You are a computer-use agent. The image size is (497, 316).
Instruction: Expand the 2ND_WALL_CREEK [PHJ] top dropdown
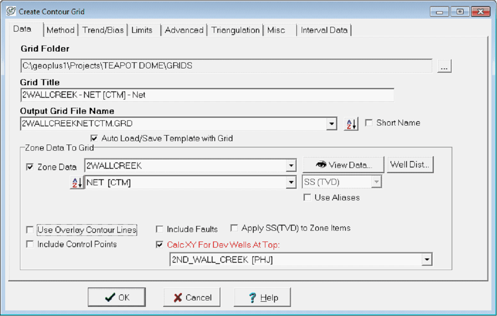tap(427, 260)
